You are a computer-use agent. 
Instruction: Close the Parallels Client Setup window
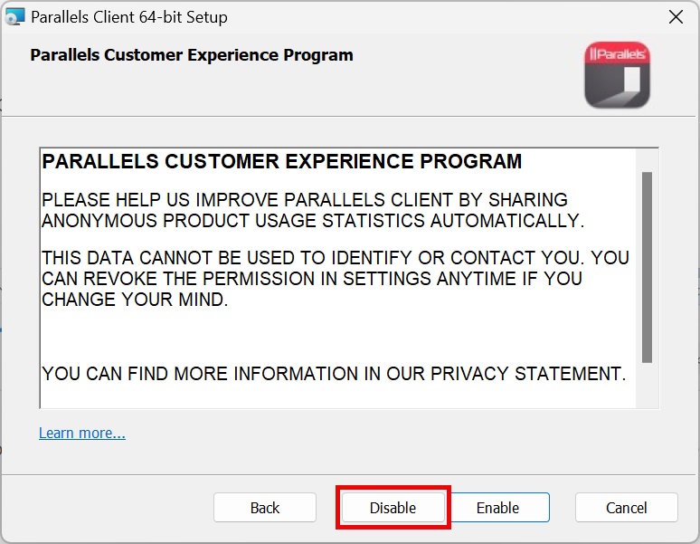tap(675, 16)
